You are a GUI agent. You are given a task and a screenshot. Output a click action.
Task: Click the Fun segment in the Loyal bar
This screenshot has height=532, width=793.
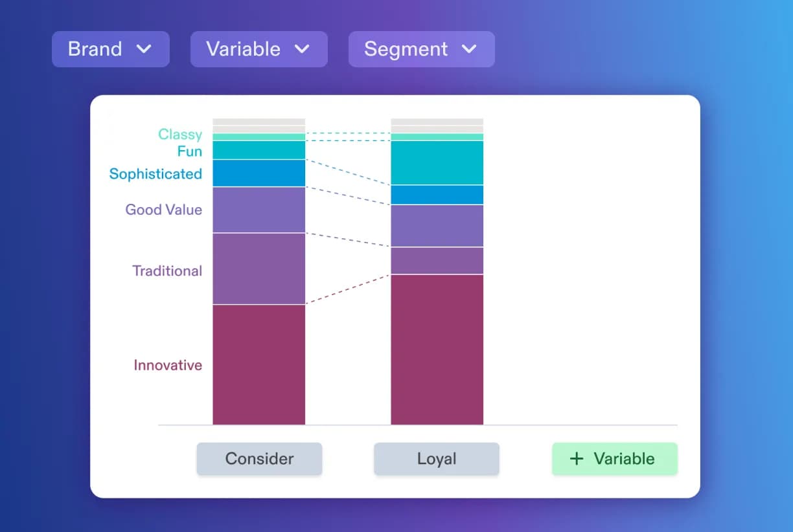point(436,162)
